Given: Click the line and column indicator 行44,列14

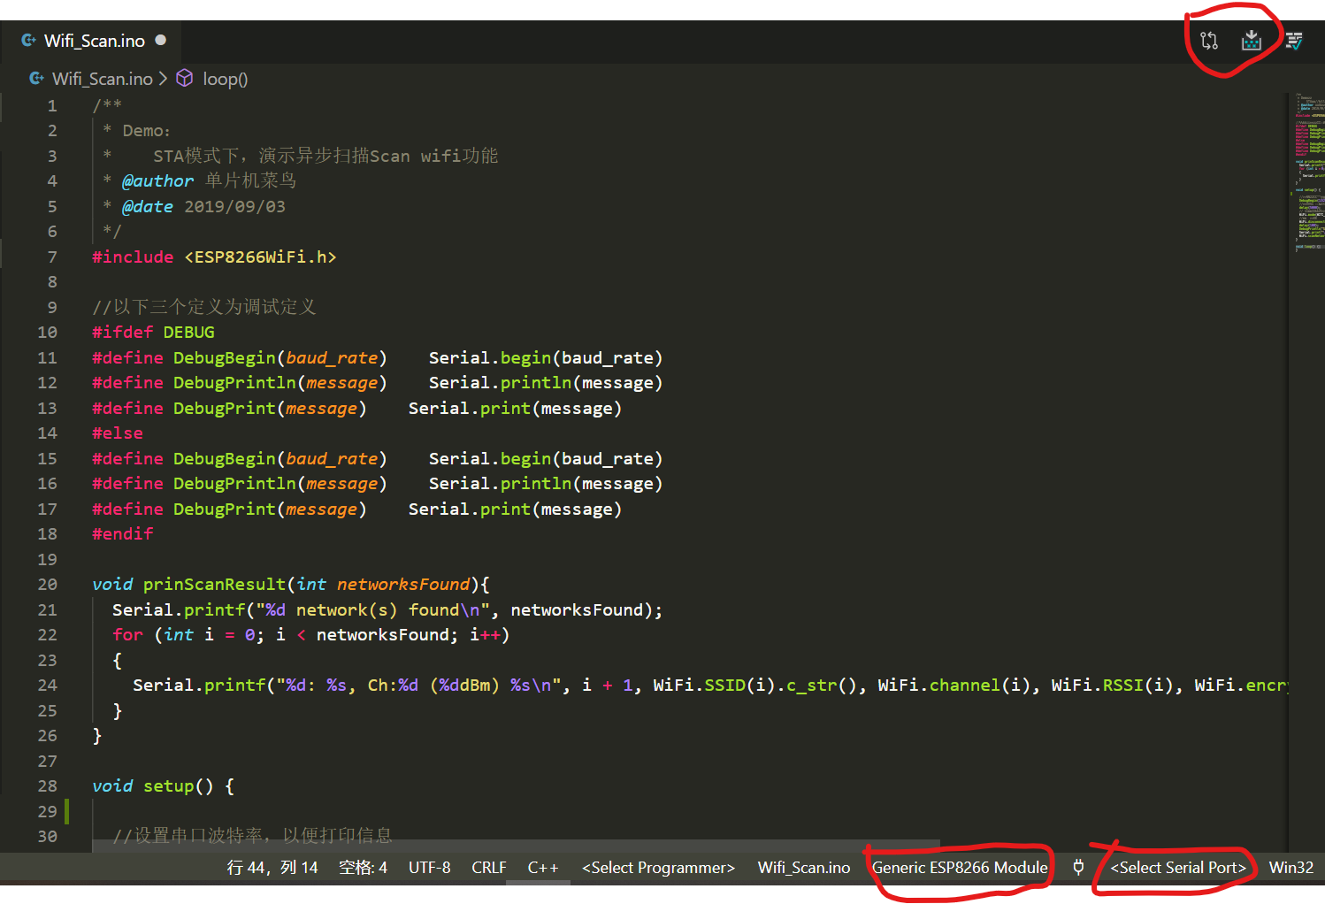Looking at the screenshot, I should coord(272,868).
